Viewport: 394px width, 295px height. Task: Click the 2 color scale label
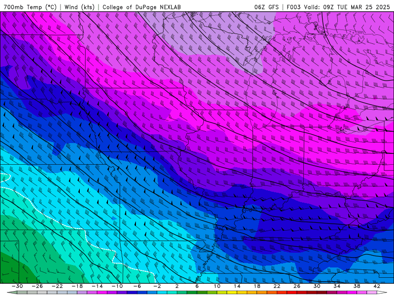[177, 286]
